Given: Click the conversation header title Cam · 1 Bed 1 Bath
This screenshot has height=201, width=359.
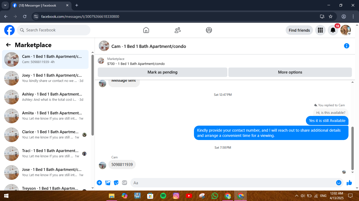Looking at the screenshot, I should pyautogui.click(x=149, y=46).
